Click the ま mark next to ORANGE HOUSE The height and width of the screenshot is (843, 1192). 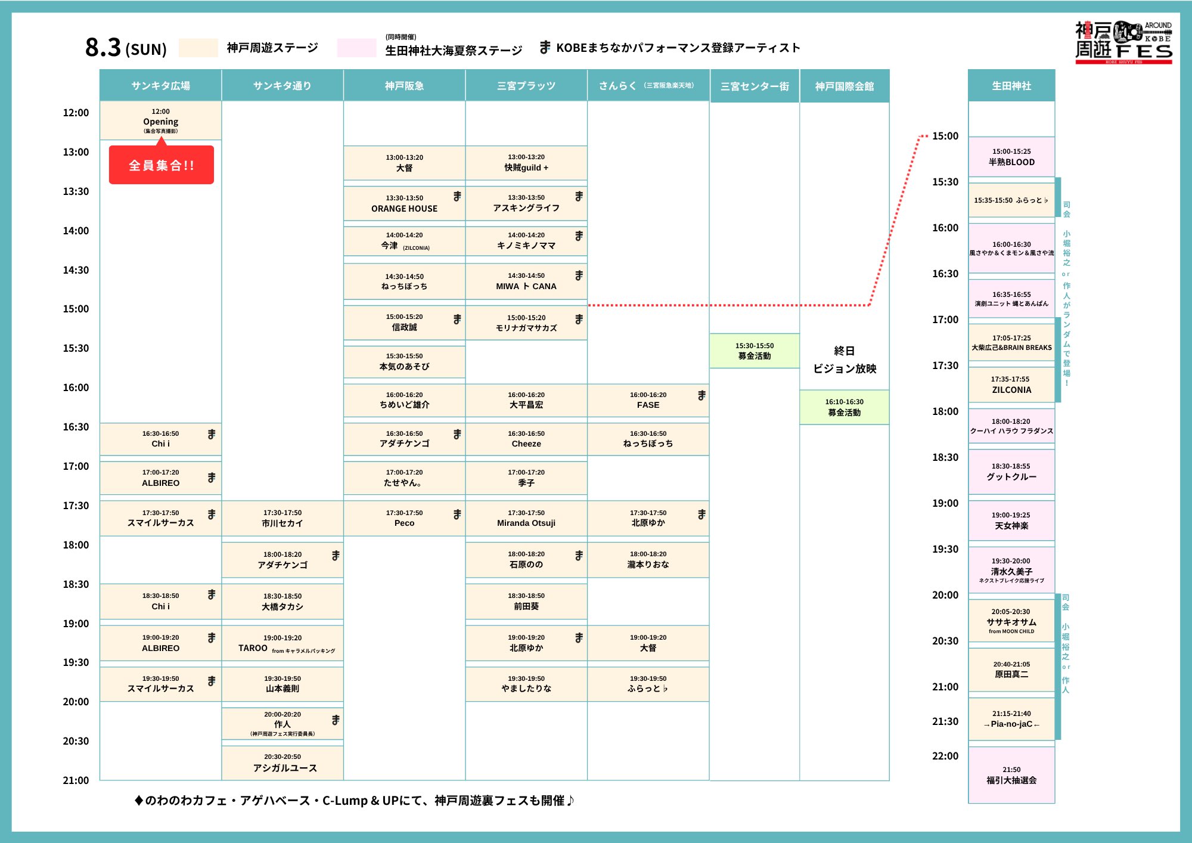[x=457, y=196]
